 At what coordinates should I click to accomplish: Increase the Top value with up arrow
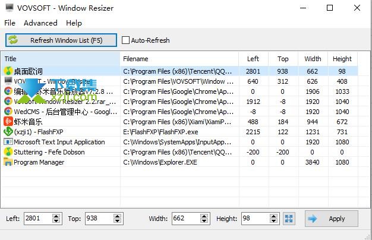click(118, 216)
